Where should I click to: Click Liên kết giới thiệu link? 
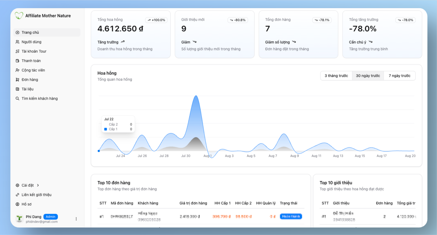47,195
